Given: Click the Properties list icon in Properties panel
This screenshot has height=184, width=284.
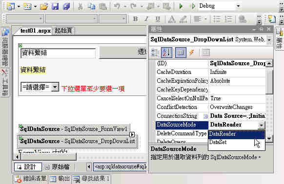Looking at the screenshot, I should click(x=181, y=53).
